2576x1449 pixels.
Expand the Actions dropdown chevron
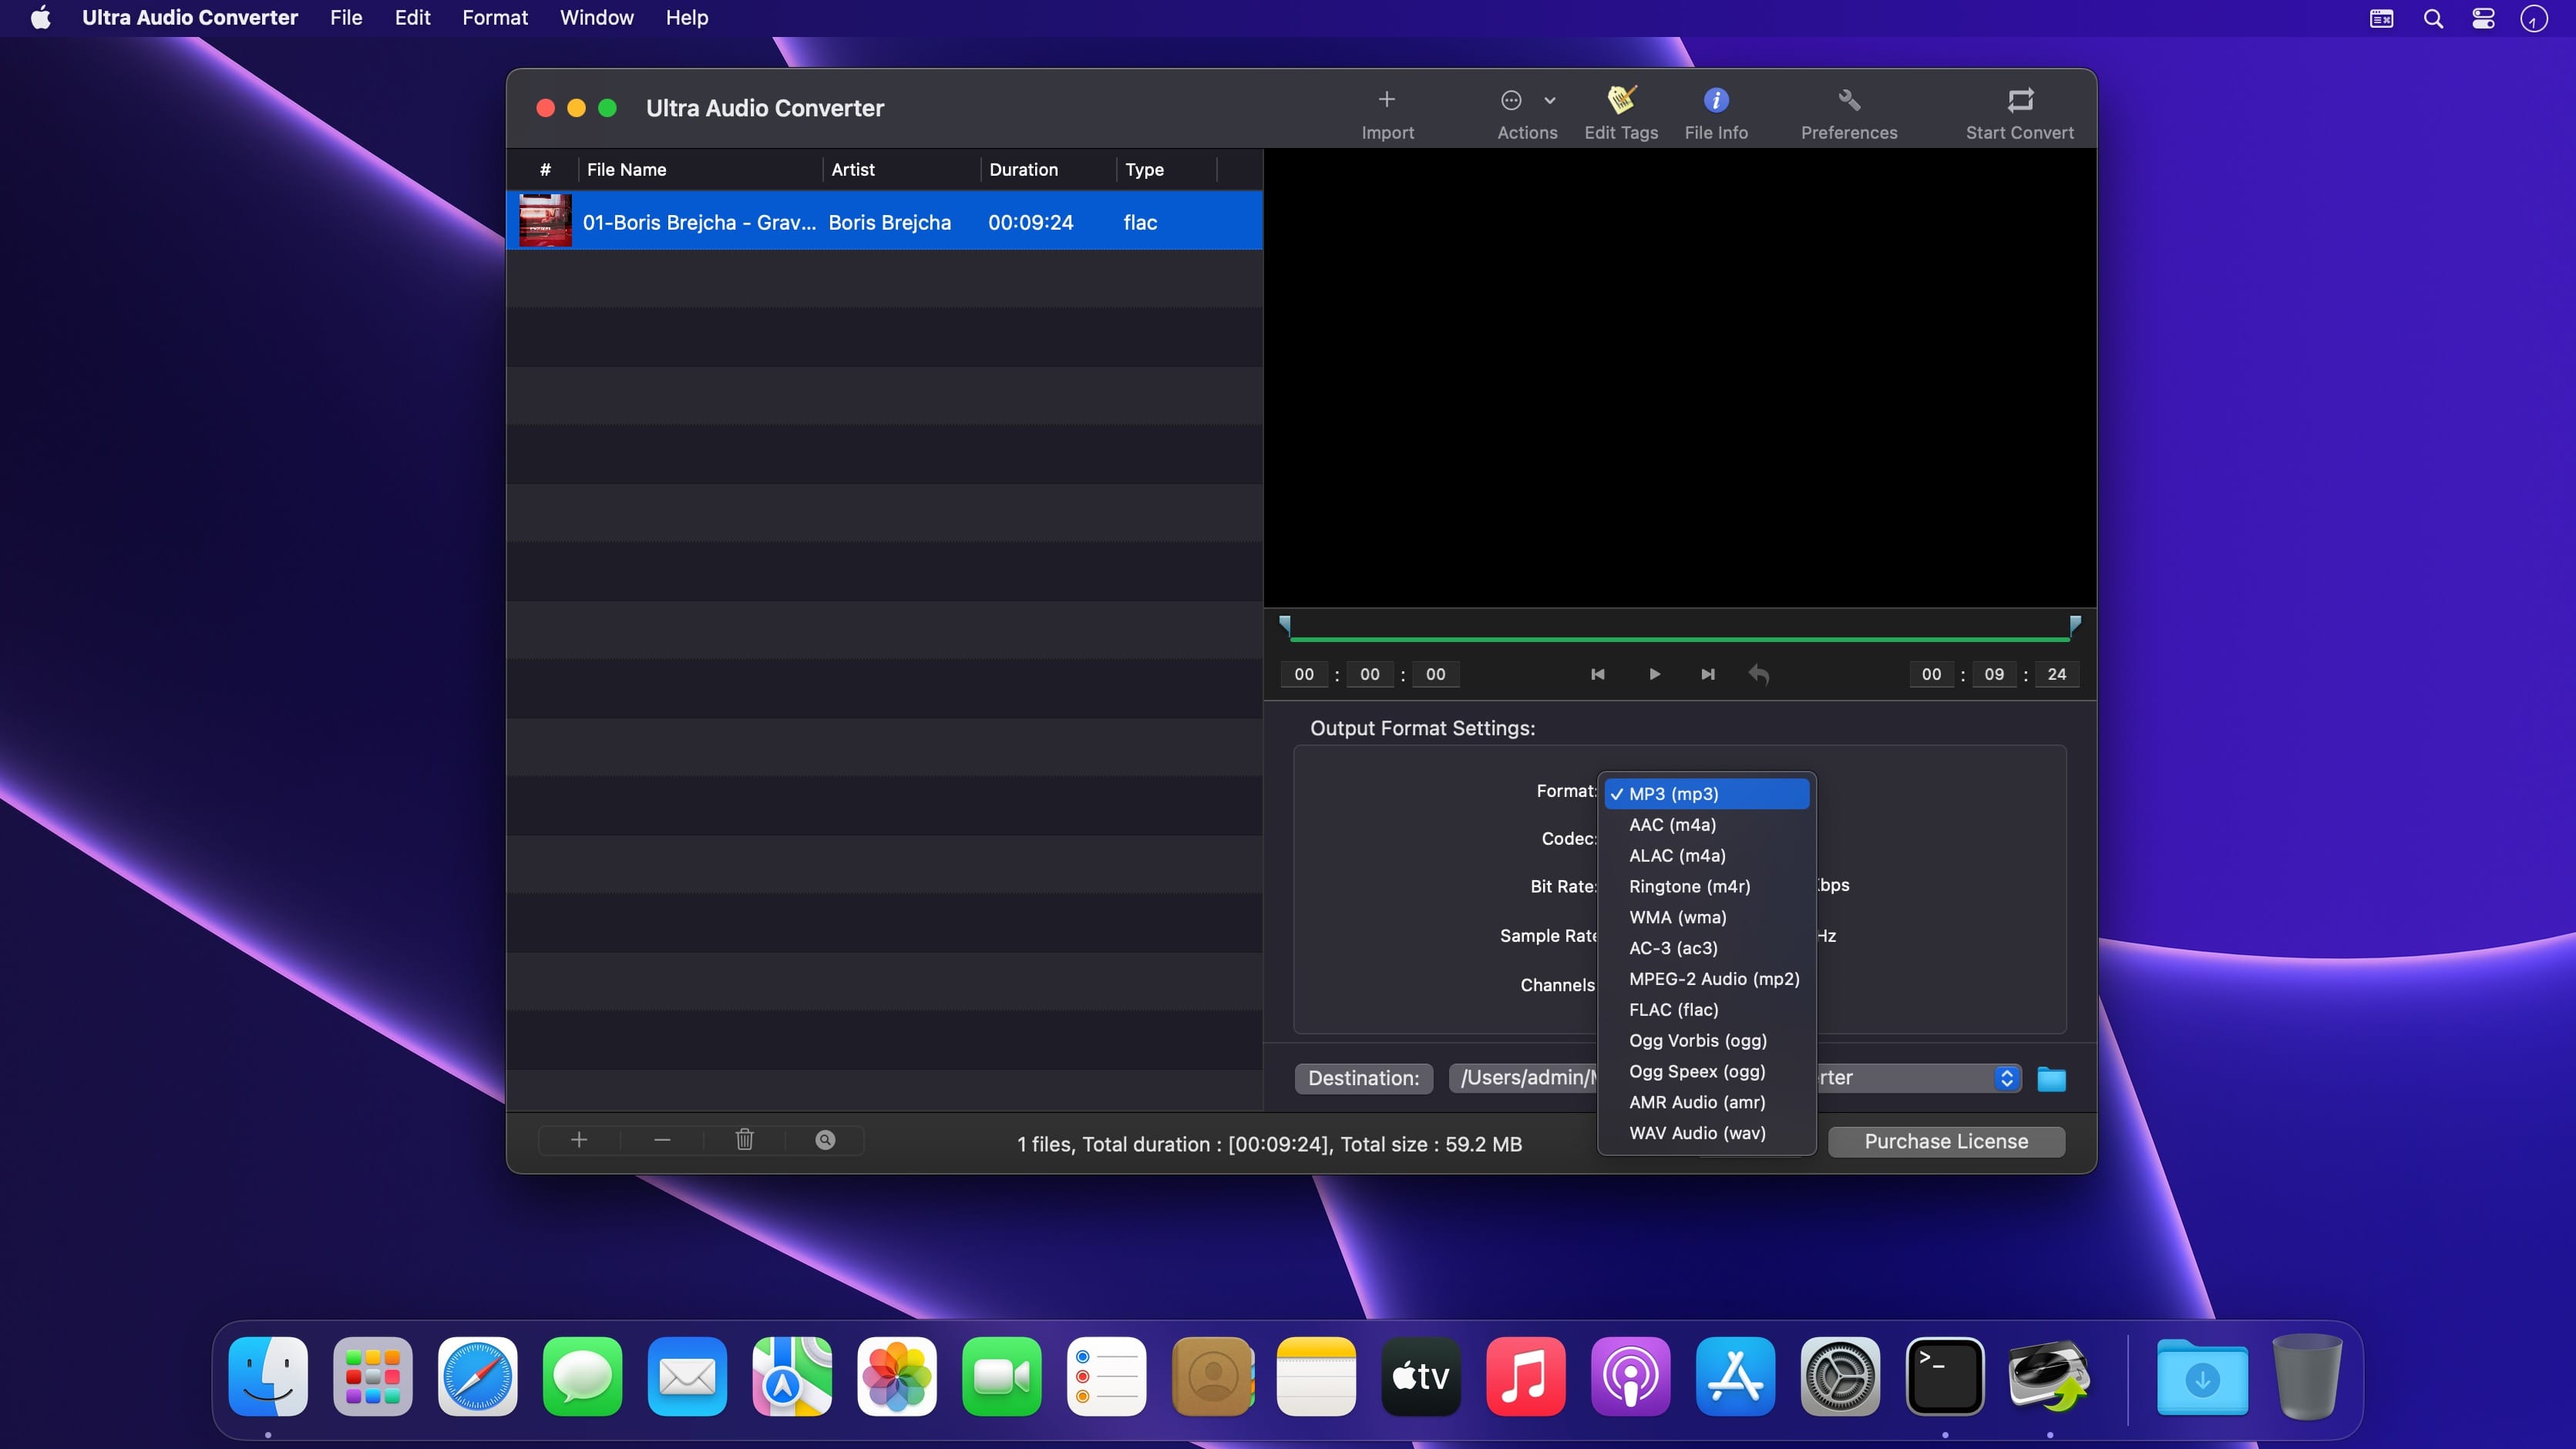point(1550,100)
